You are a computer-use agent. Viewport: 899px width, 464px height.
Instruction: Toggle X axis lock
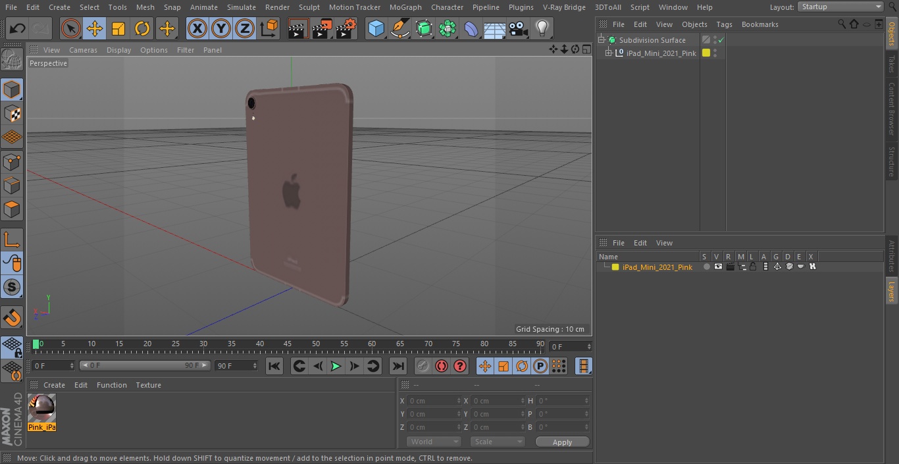coord(197,28)
